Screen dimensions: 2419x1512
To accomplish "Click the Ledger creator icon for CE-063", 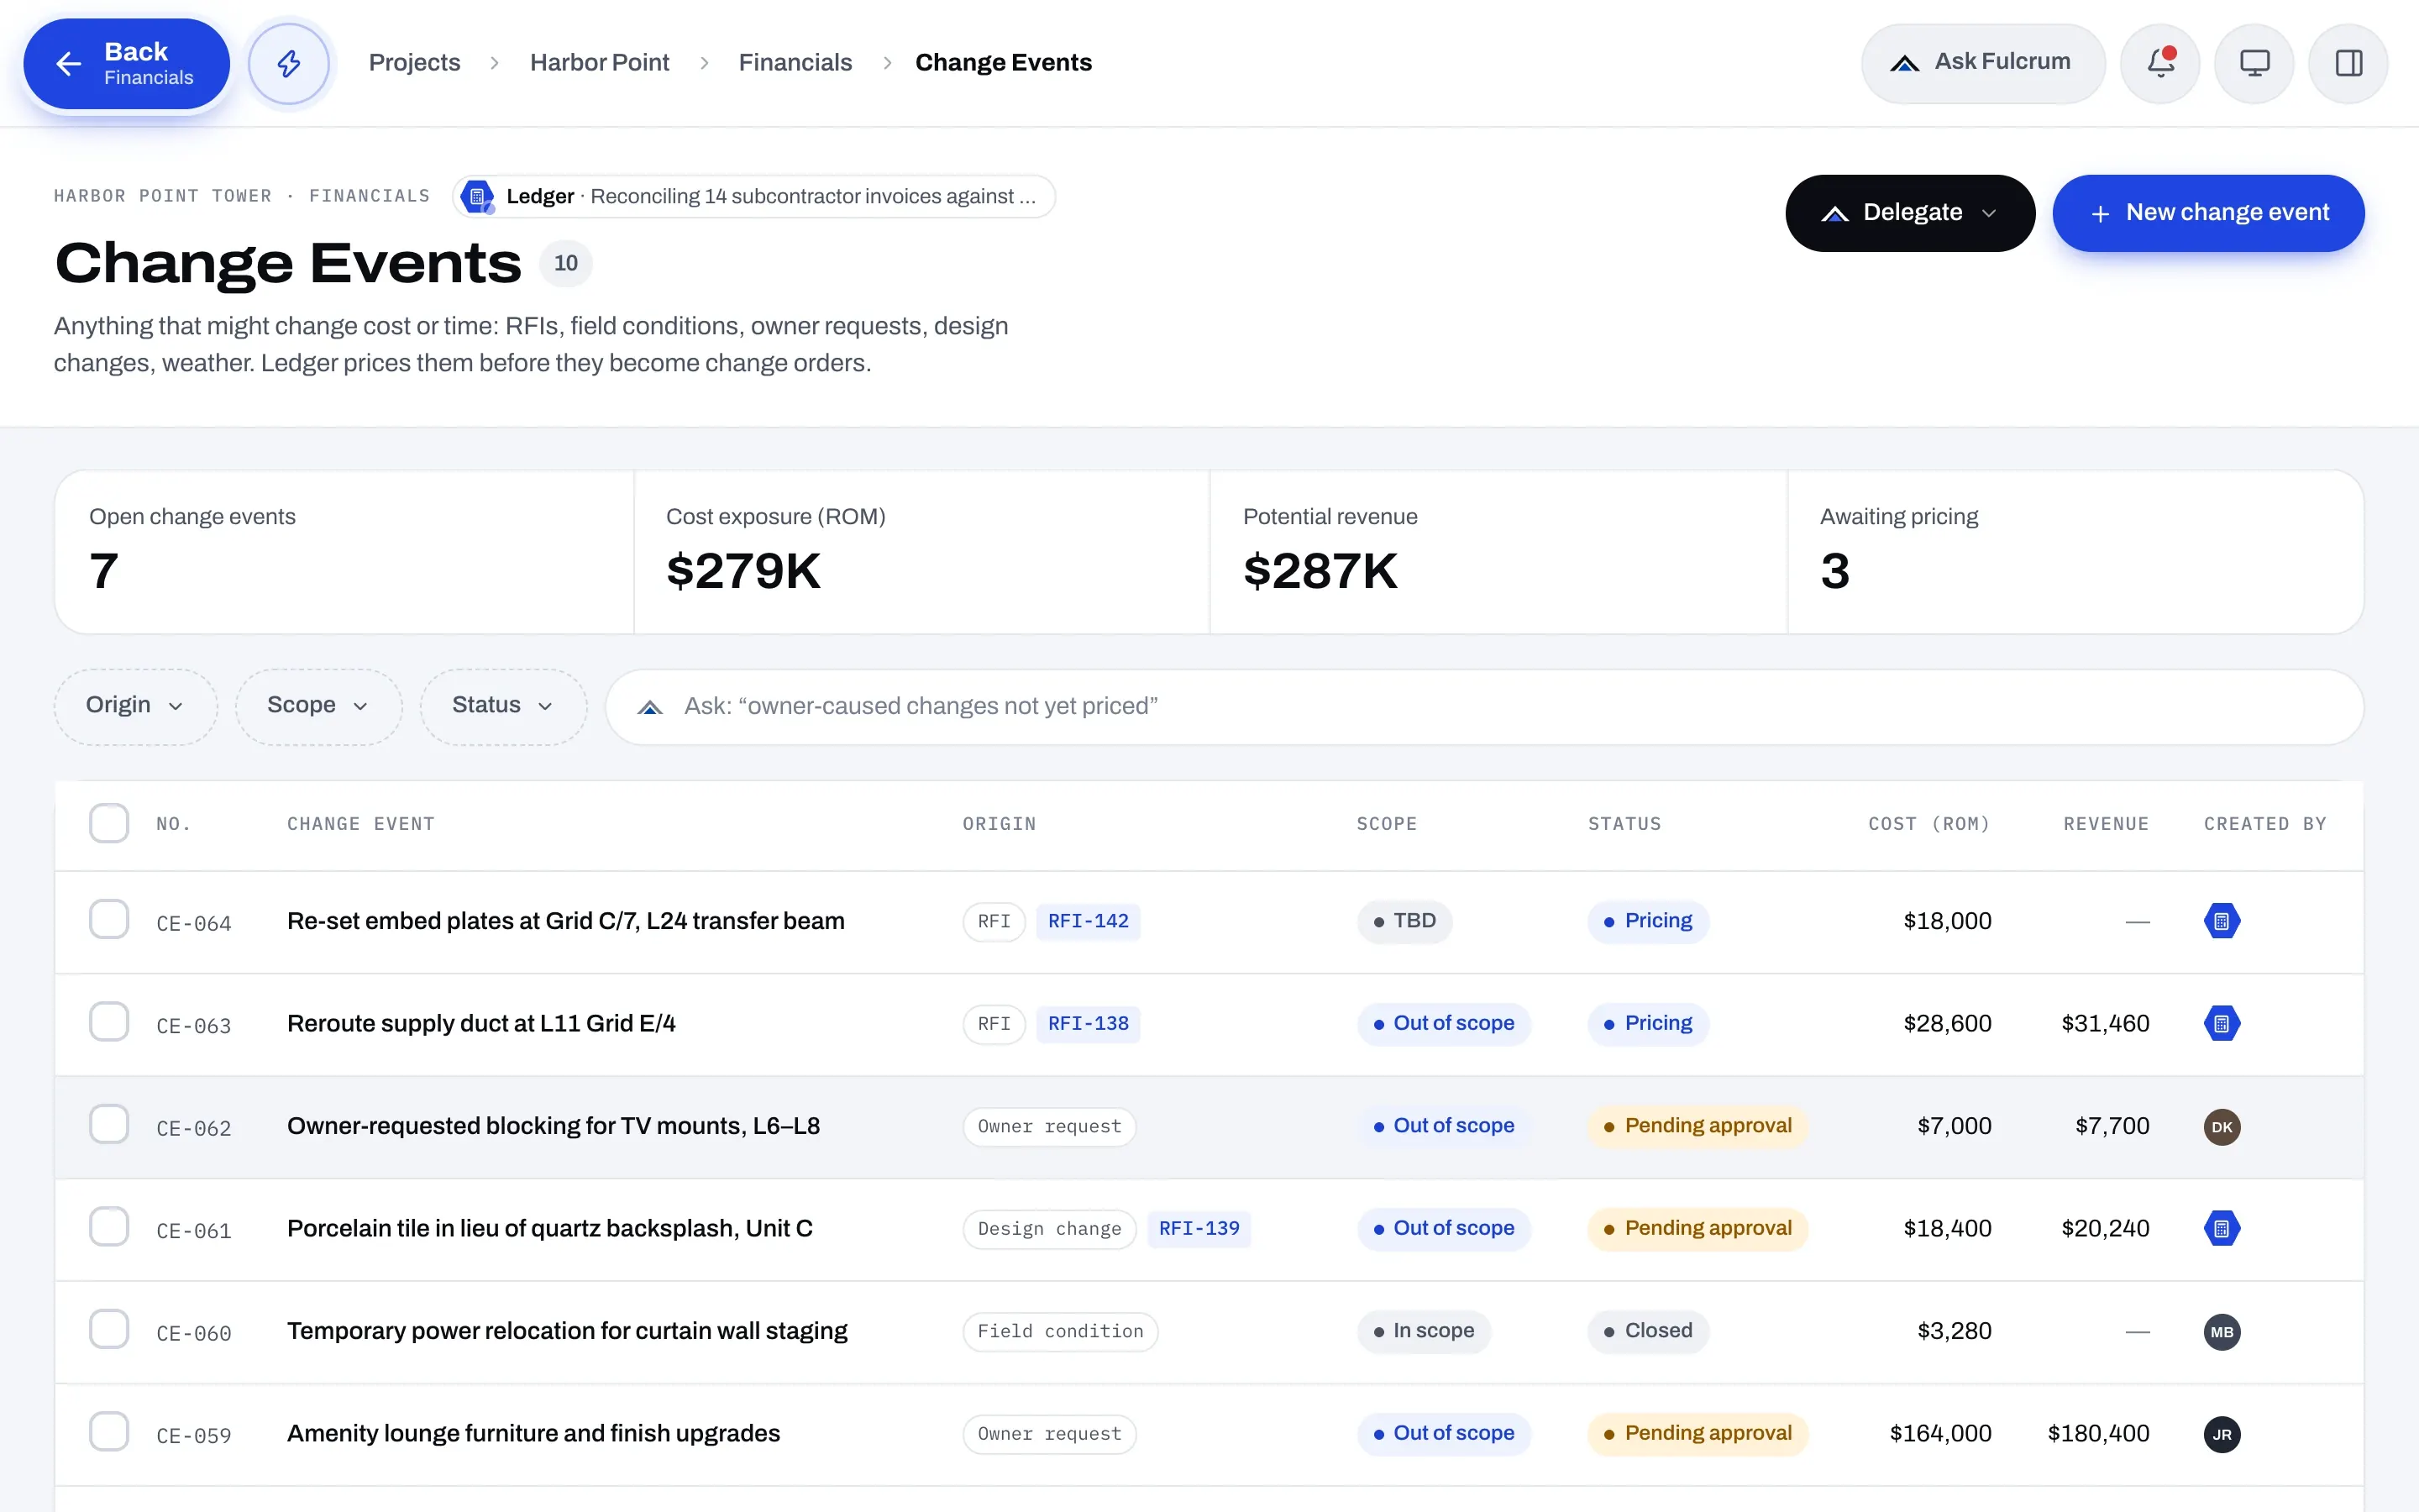I will 2222,1024.
